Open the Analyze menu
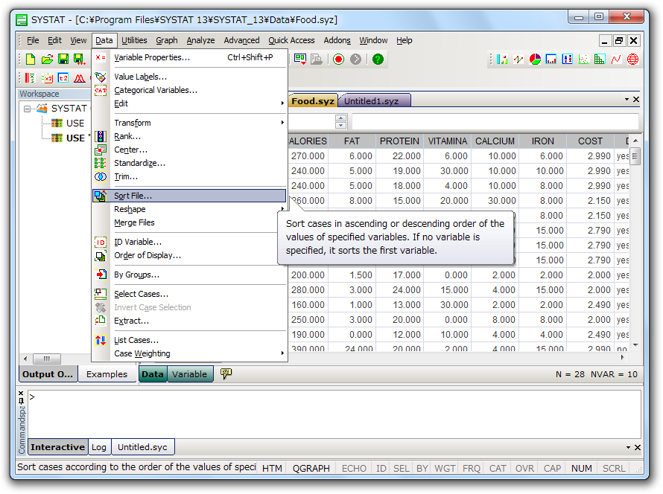The image size is (663, 494). pyautogui.click(x=200, y=40)
